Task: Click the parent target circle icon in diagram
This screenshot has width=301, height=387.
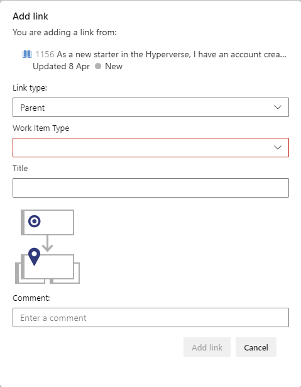Action: click(x=35, y=221)
